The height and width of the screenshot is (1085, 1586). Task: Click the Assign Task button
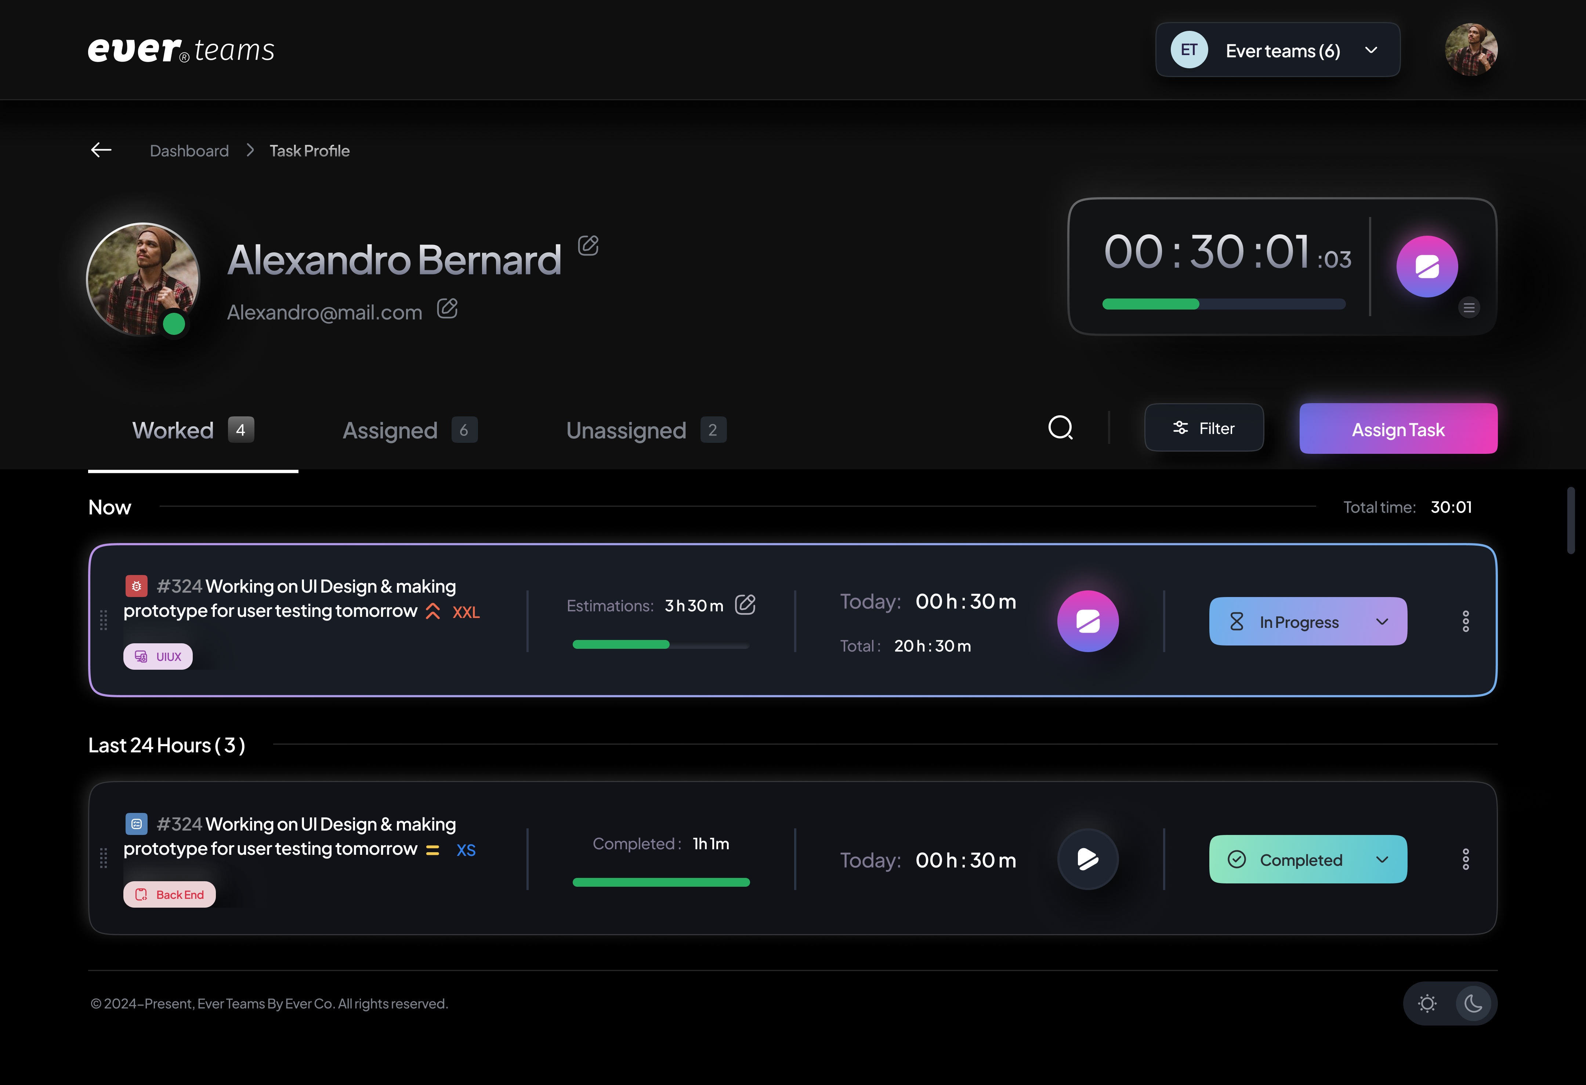(1398, 429)
